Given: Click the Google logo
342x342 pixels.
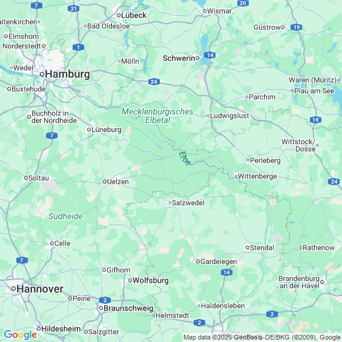Looking at the screenshot, I should [21, 335].
